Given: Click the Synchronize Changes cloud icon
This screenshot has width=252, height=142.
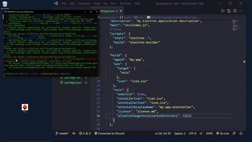Looking at the screenshot, I should tap(74, 133).
